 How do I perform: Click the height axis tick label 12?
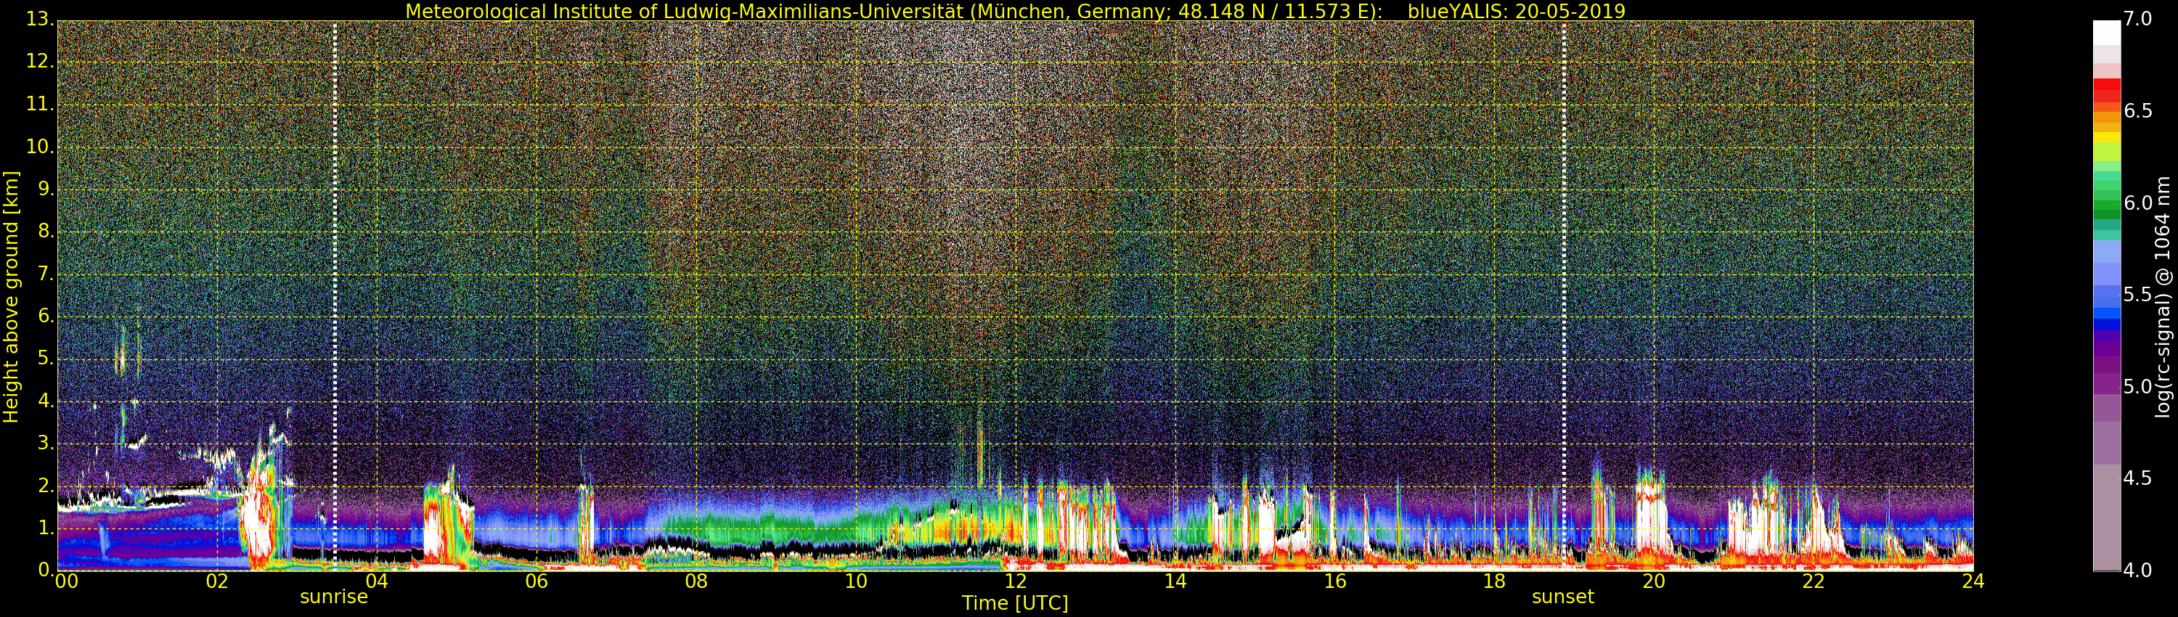pyautogui.click(x=39, y=62)
